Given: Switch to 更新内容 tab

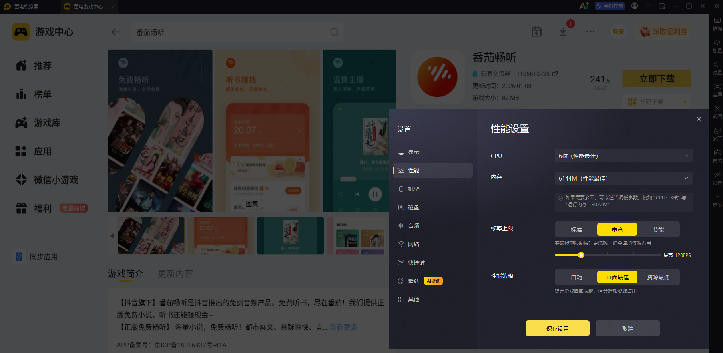Looking at the screenshot, I should pyautogui.click(x=175, y=274).
